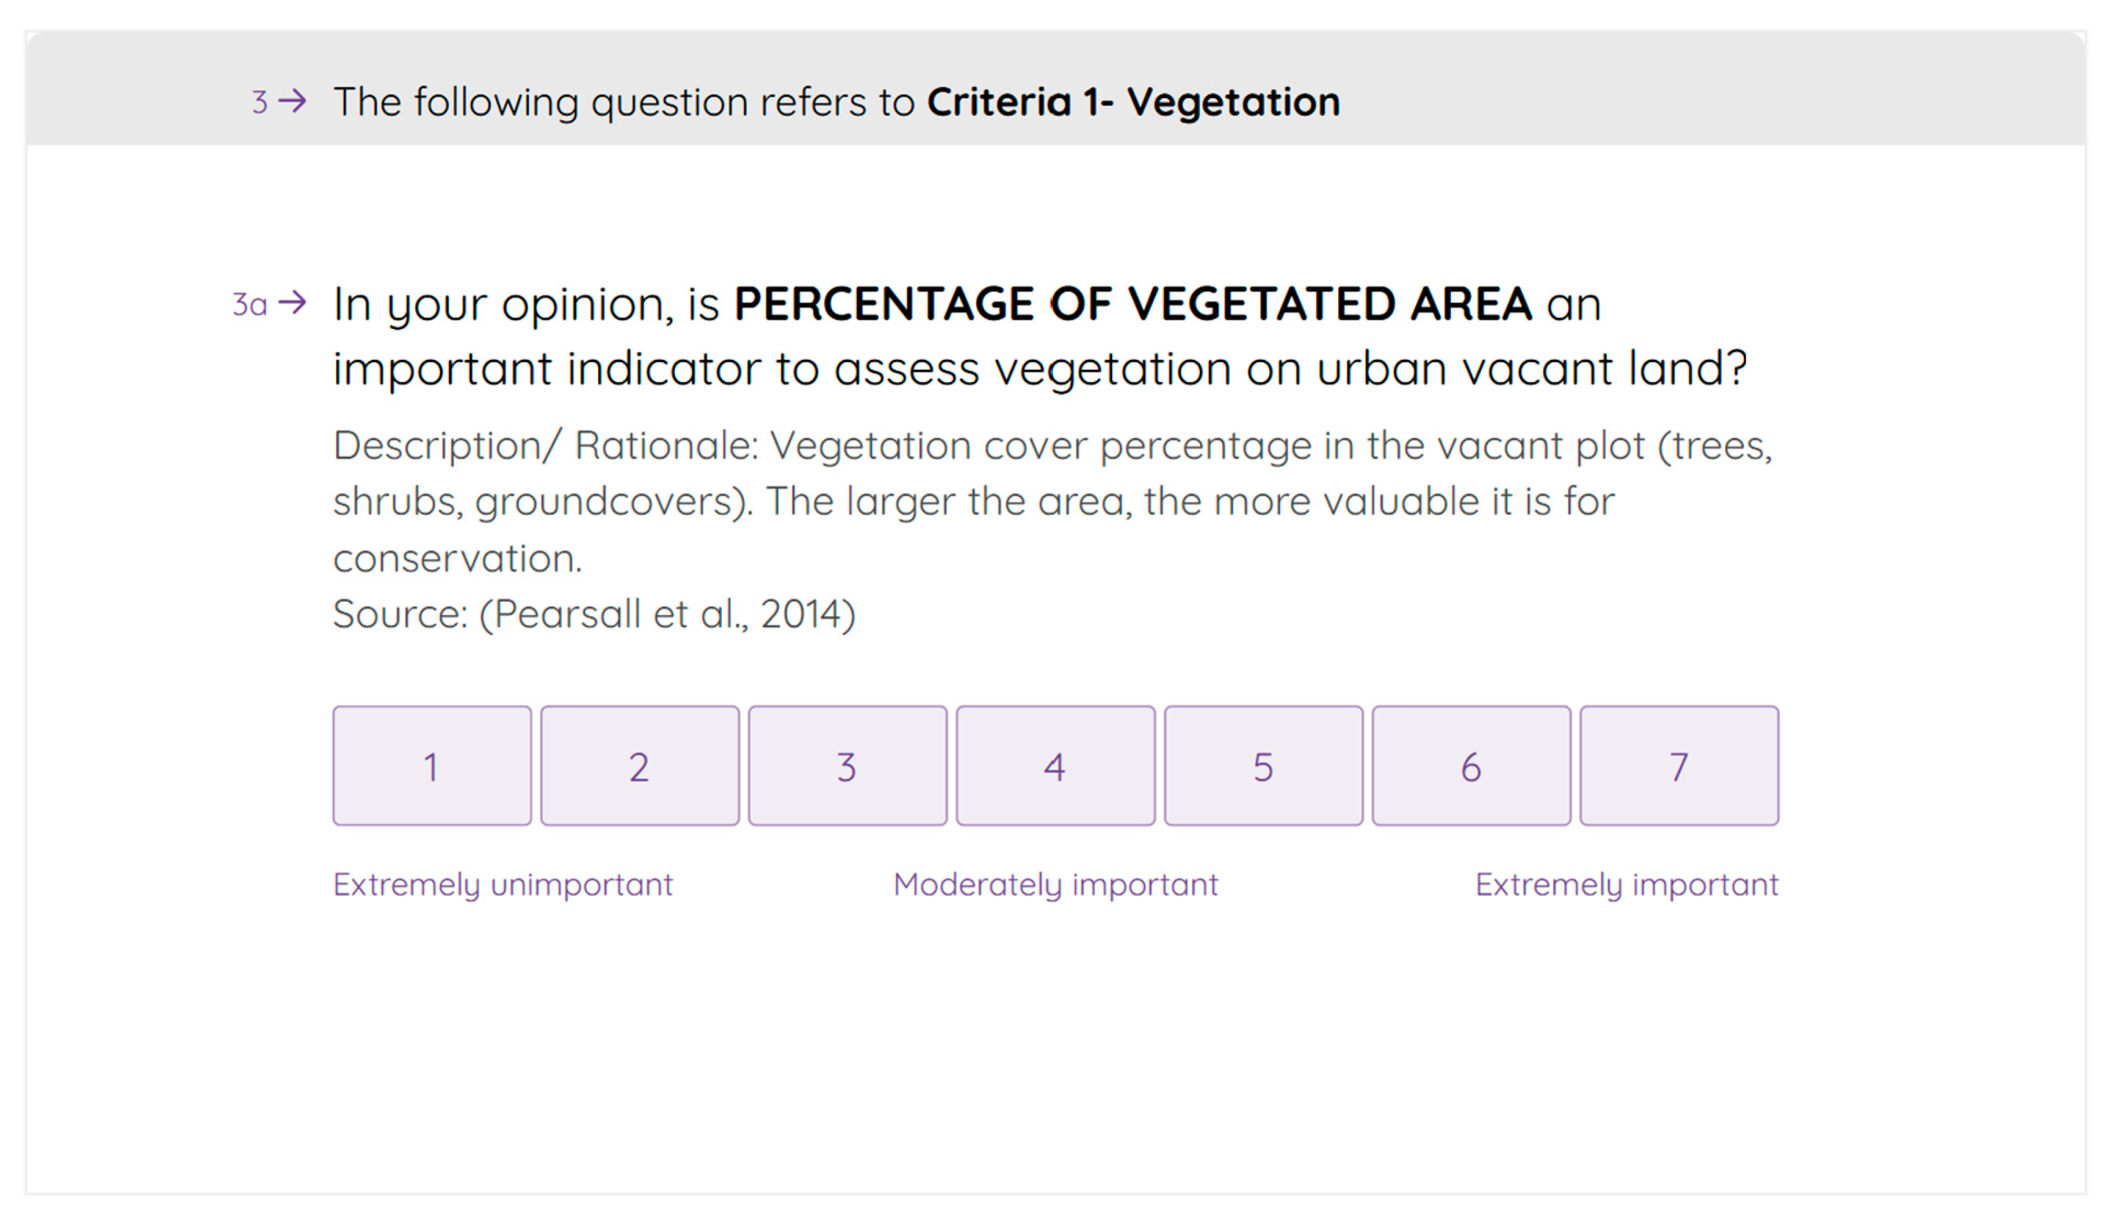Click the Pearsall et al., 2014 source
Screen dimensions: 2109x1222
click(594, 614)
